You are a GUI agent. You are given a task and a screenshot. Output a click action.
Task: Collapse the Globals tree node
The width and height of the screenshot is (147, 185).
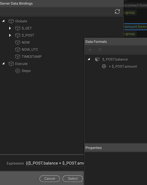tap(3, 21)
